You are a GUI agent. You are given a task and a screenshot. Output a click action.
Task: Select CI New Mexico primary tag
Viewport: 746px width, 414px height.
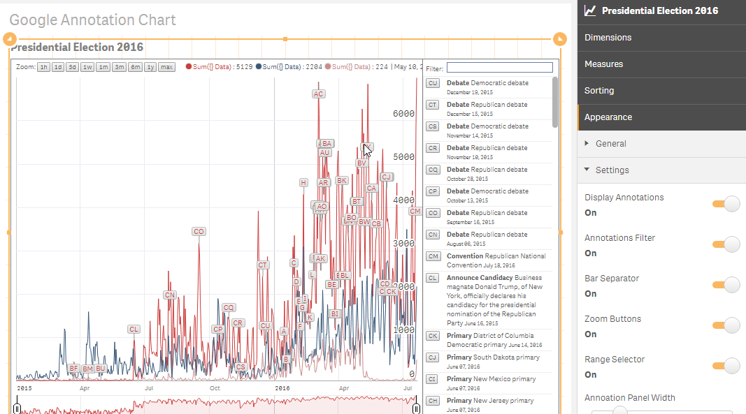pos(433,379)
